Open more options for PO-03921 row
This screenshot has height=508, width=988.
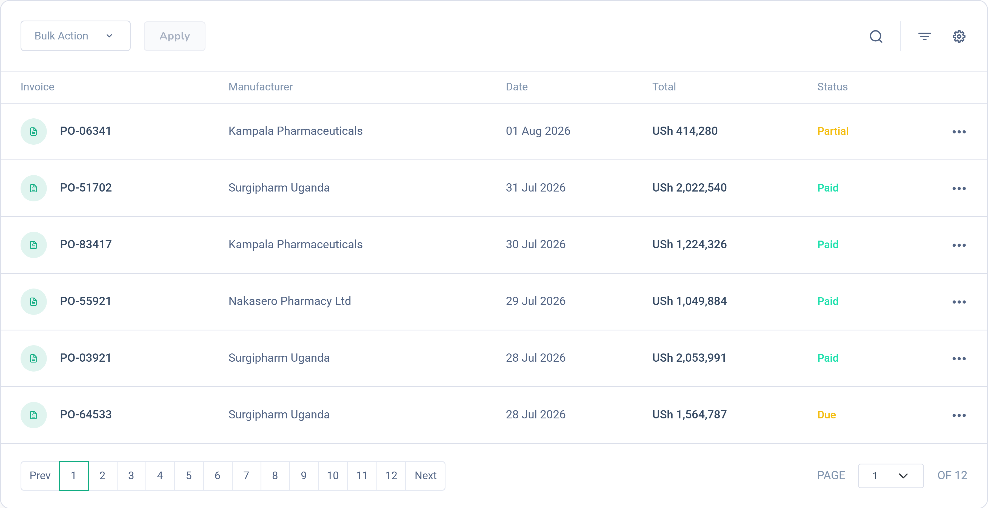[959, 358]
